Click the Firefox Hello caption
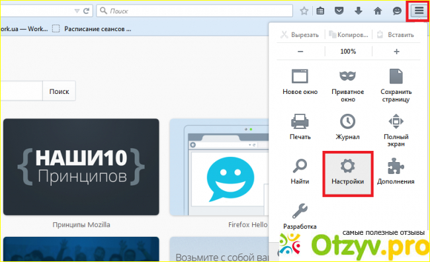Image resolution: width=430 pixels, height=262 pixels. pyautogui.click(x=247, y=225)
